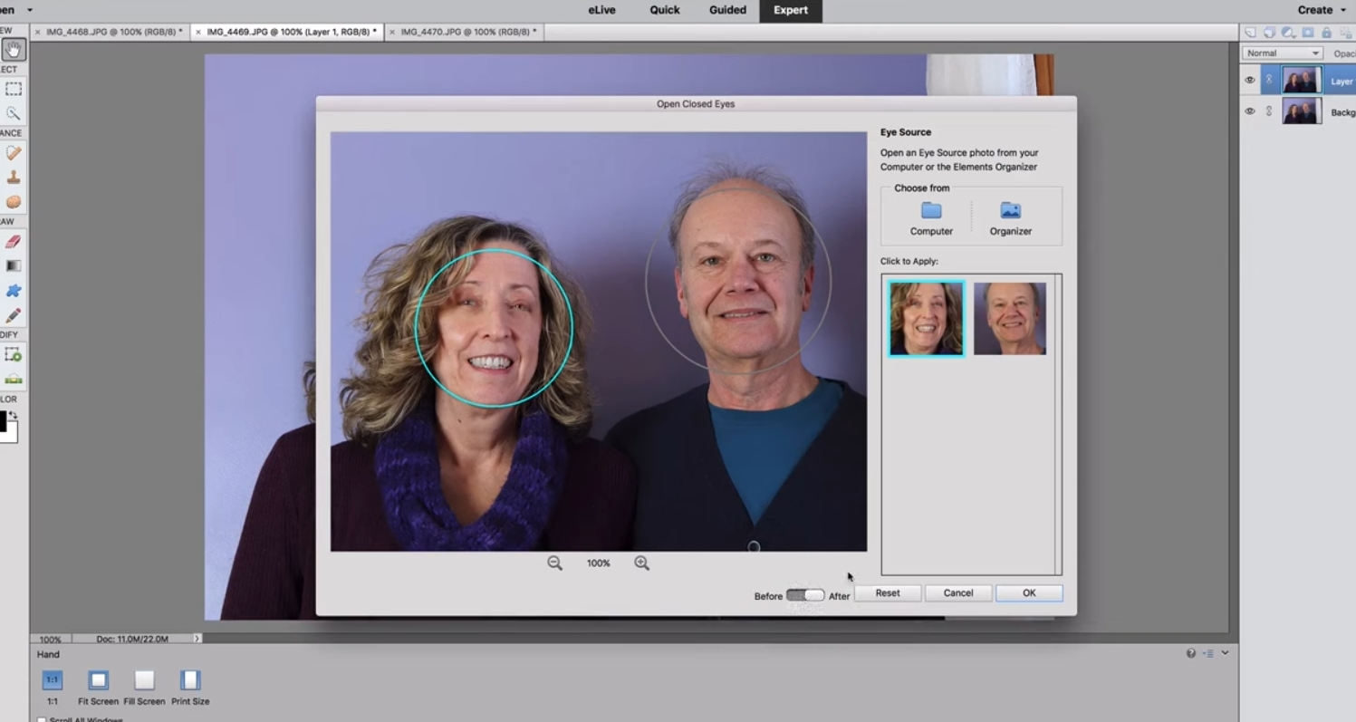Choose Computer as the eye source

pos(931,218)
